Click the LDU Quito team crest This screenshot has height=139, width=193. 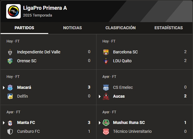(106, 61)
